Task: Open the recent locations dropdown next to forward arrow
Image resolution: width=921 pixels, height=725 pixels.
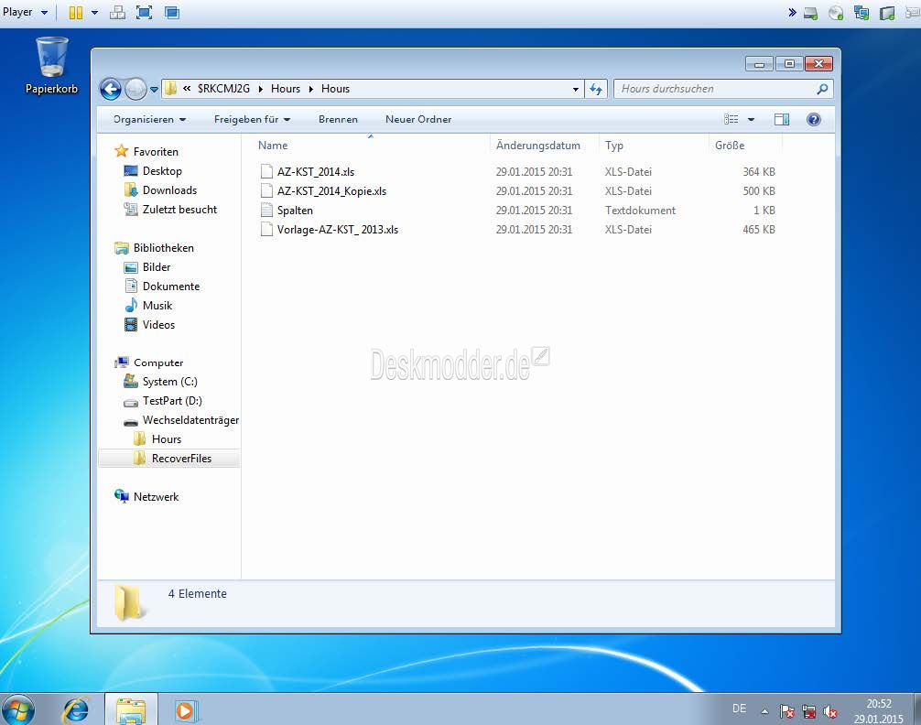Action: point(154,90)
